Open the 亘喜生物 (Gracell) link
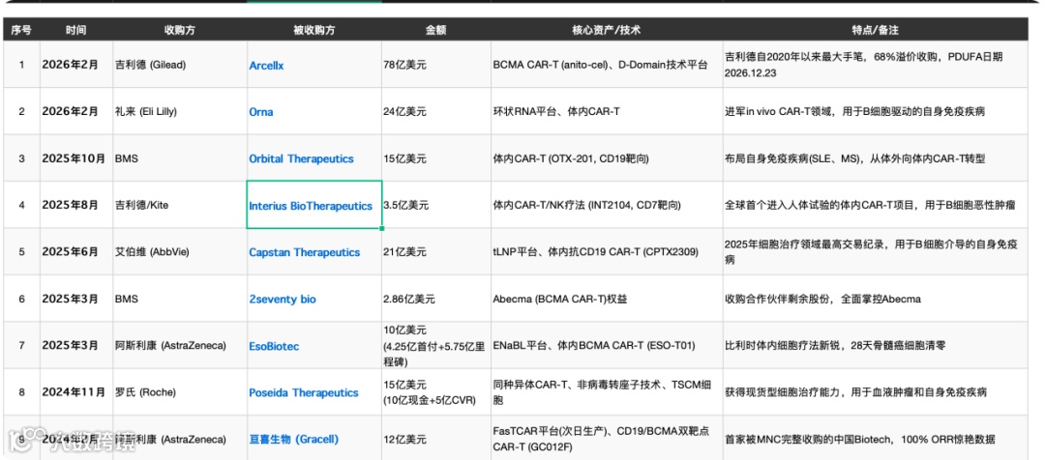The image size is (1045, 460). coord(293,440)
